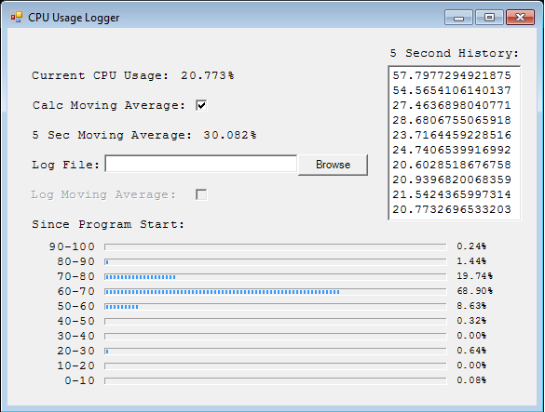Maximize the CPU Usage Logger window
Image resolution: width=545 pixels, height=412 pixels.
point(489,18)
